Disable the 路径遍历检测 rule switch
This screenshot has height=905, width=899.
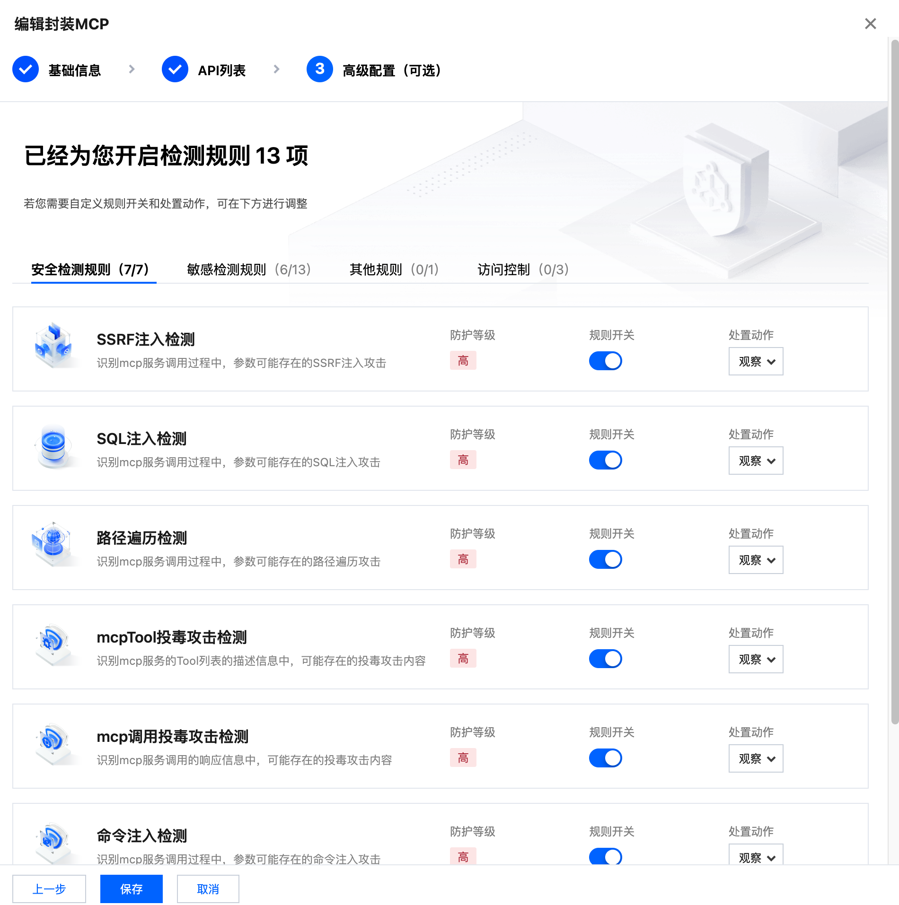click(x=606, y=559)
